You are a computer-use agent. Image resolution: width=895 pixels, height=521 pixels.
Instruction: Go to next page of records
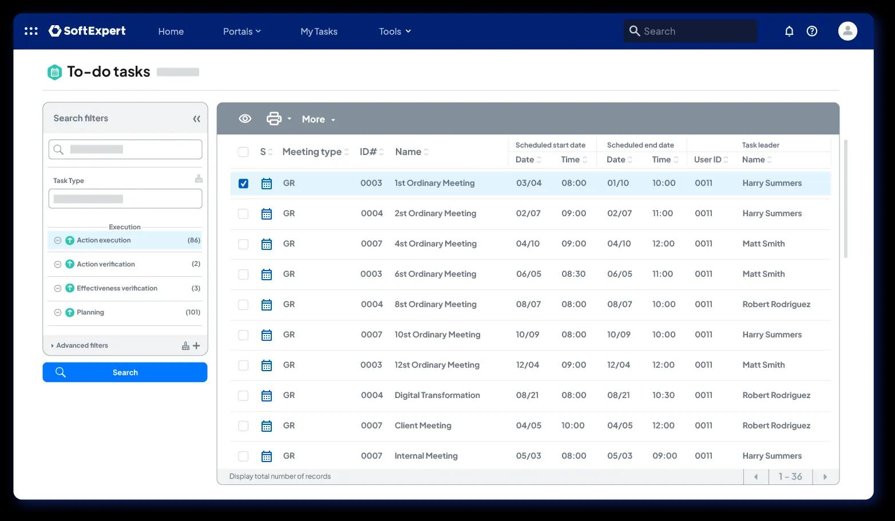point(825,476)
